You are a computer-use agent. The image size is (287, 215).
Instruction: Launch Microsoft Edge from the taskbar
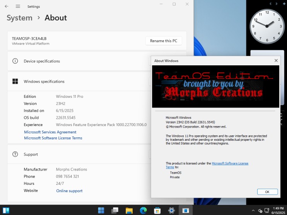click(x=143, y=210)
